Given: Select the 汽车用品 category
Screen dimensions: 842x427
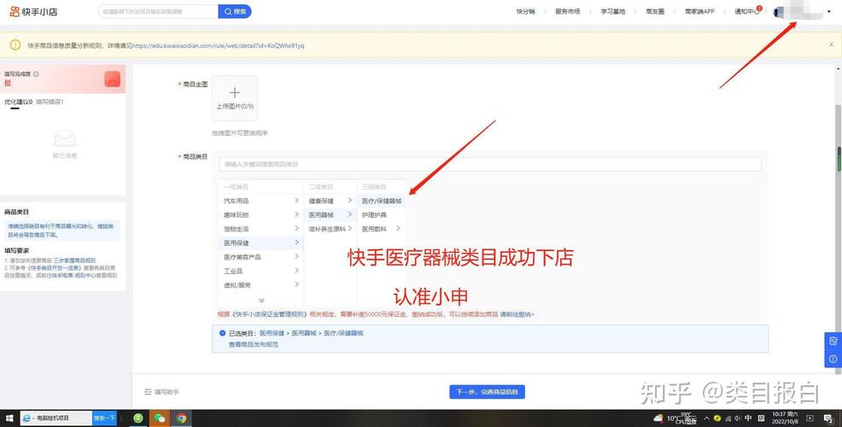Looking at the screenshot, I should pyautogui.click(x=237, y=201).
